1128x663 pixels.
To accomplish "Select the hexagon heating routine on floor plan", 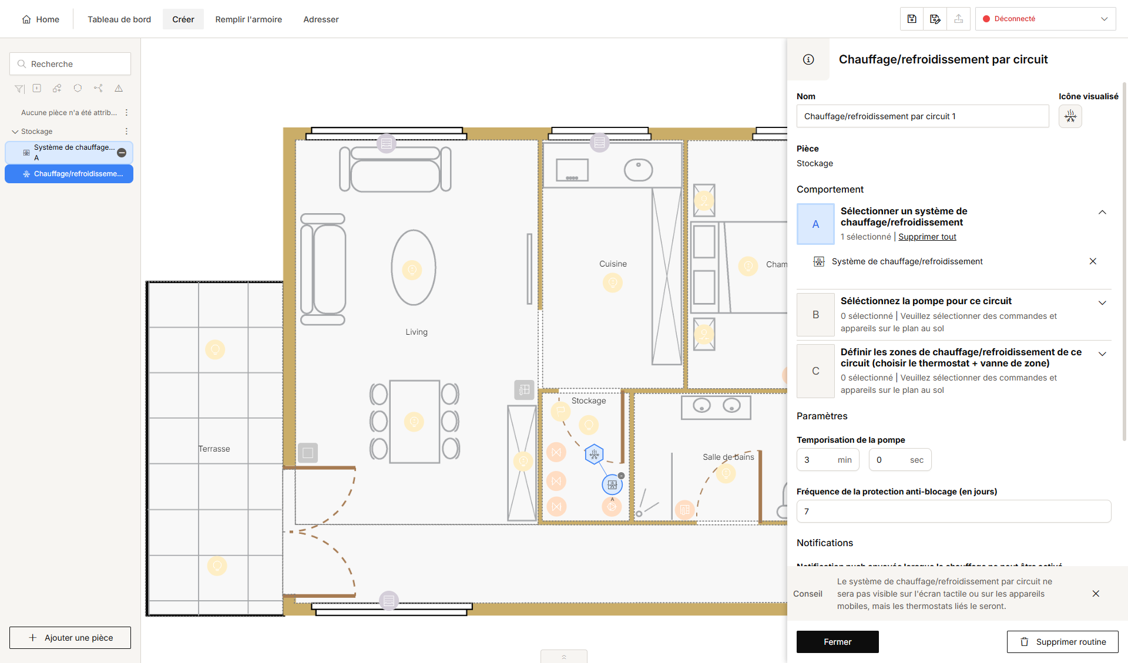I will tap(594, 454).
